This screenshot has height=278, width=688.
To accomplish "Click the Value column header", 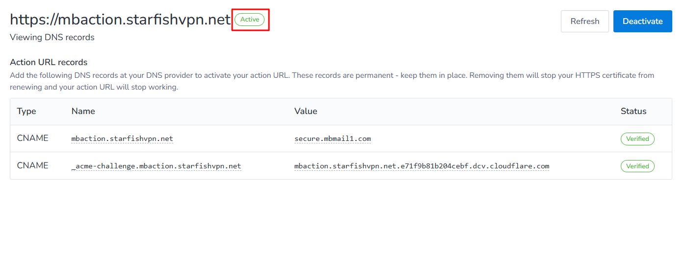I will (306, 111).
